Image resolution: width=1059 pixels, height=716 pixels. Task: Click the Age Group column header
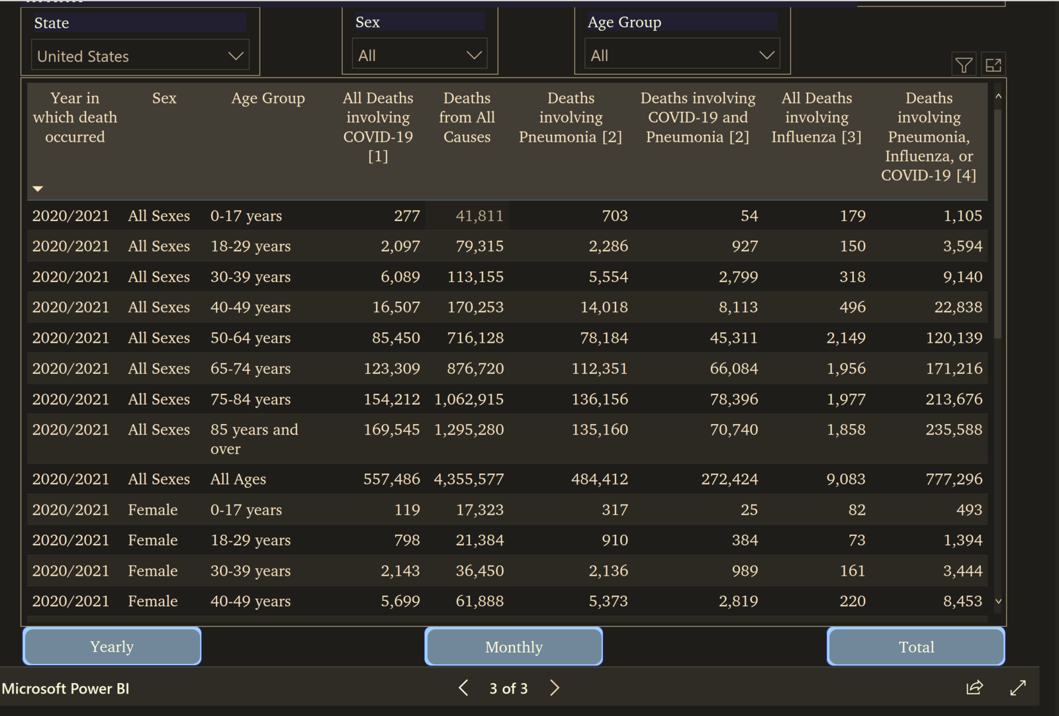coord(268,99)
